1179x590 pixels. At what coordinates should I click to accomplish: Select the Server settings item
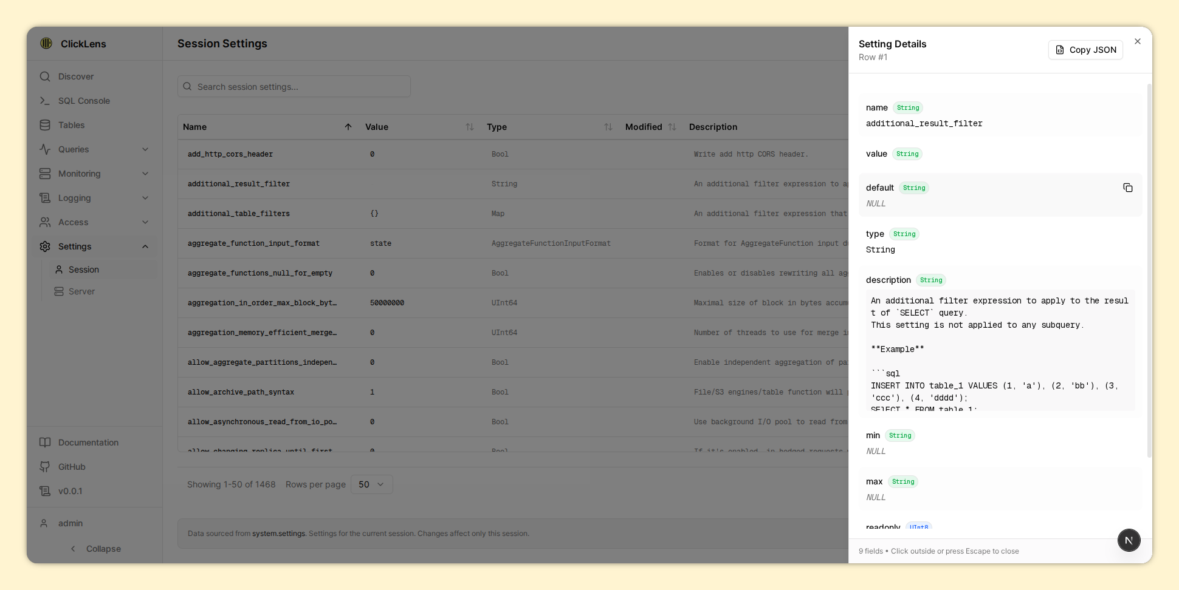(x=81, y=291)
